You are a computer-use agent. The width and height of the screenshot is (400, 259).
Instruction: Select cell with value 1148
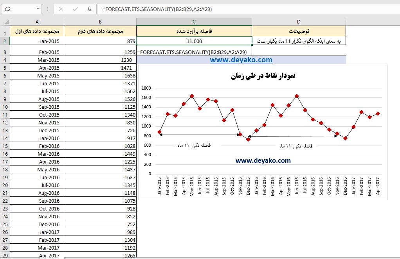pos(100,193)
